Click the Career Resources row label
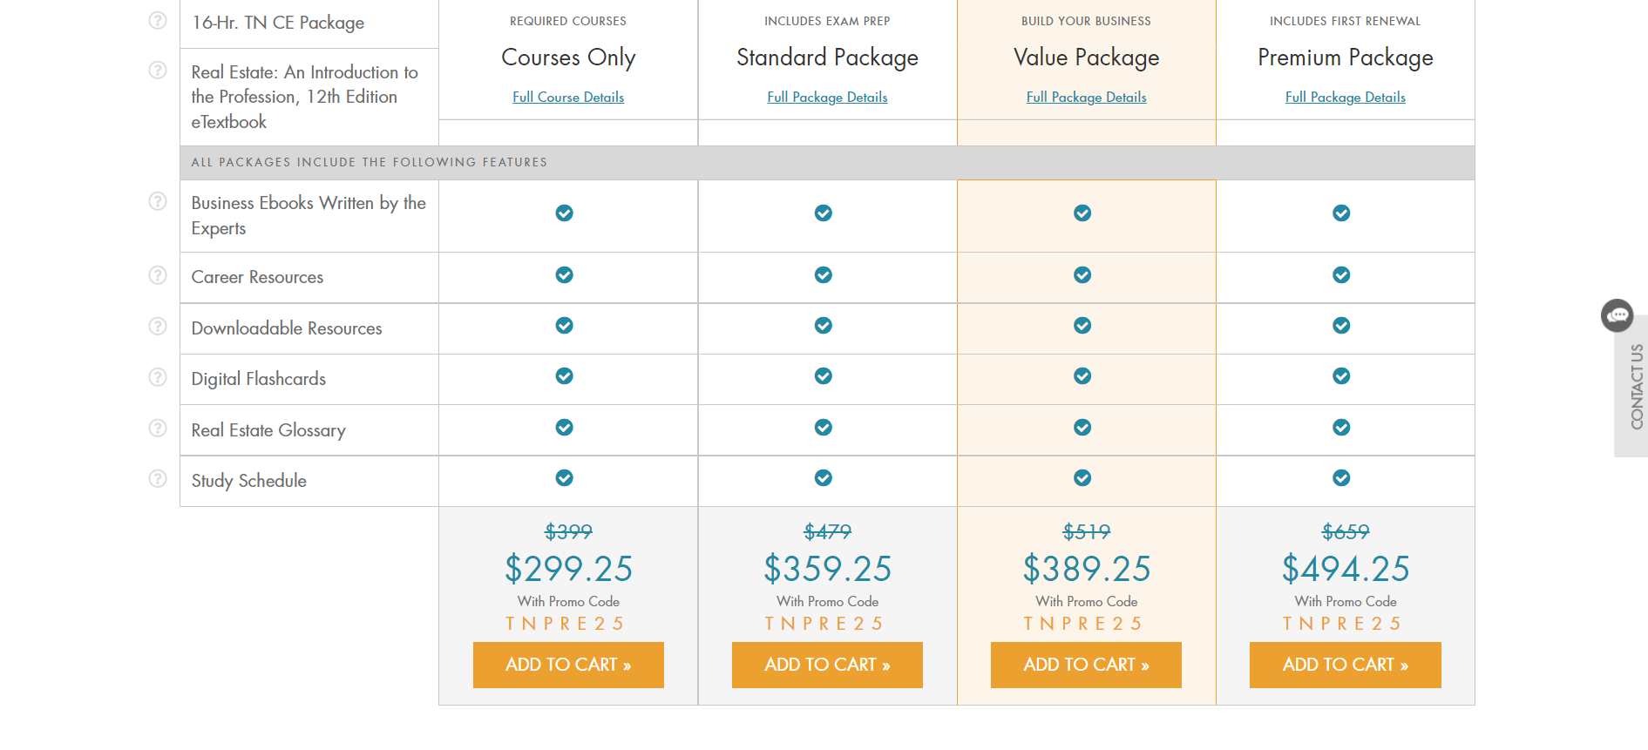1648x750 pixels. [x=257, y=277]
